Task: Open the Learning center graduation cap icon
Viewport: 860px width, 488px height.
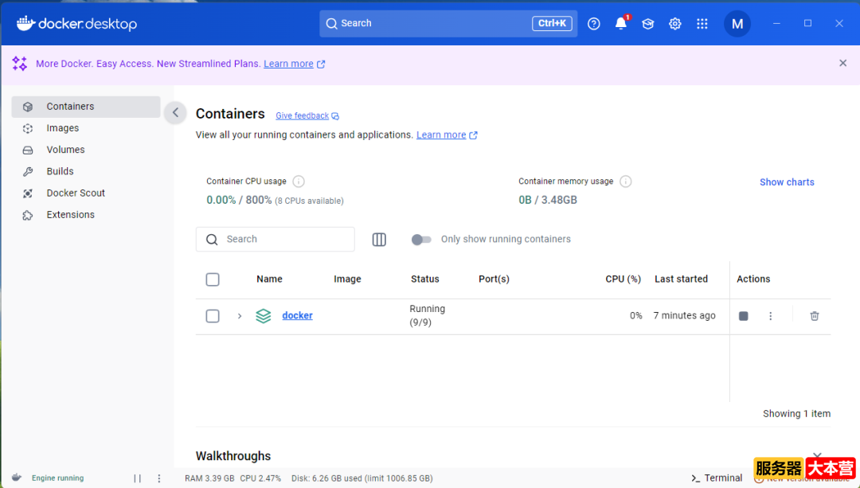Action: (647, 24)
